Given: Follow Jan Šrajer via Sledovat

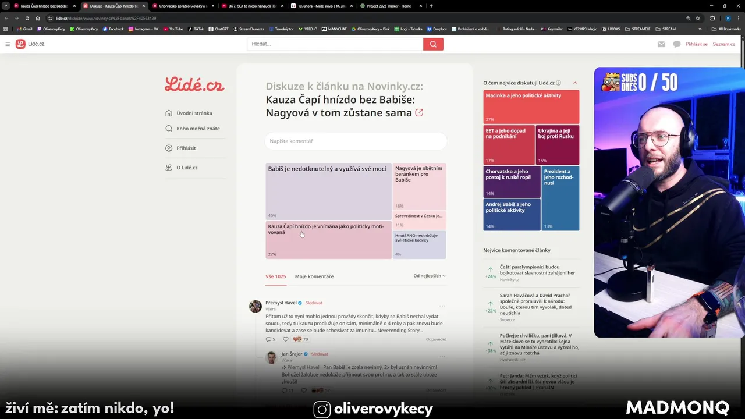Looking at the screenshot, I should tap(320, 354).
